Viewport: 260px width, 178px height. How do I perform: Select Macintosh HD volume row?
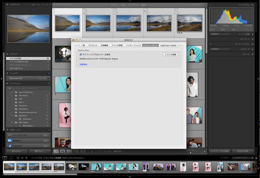click(28, 78)
